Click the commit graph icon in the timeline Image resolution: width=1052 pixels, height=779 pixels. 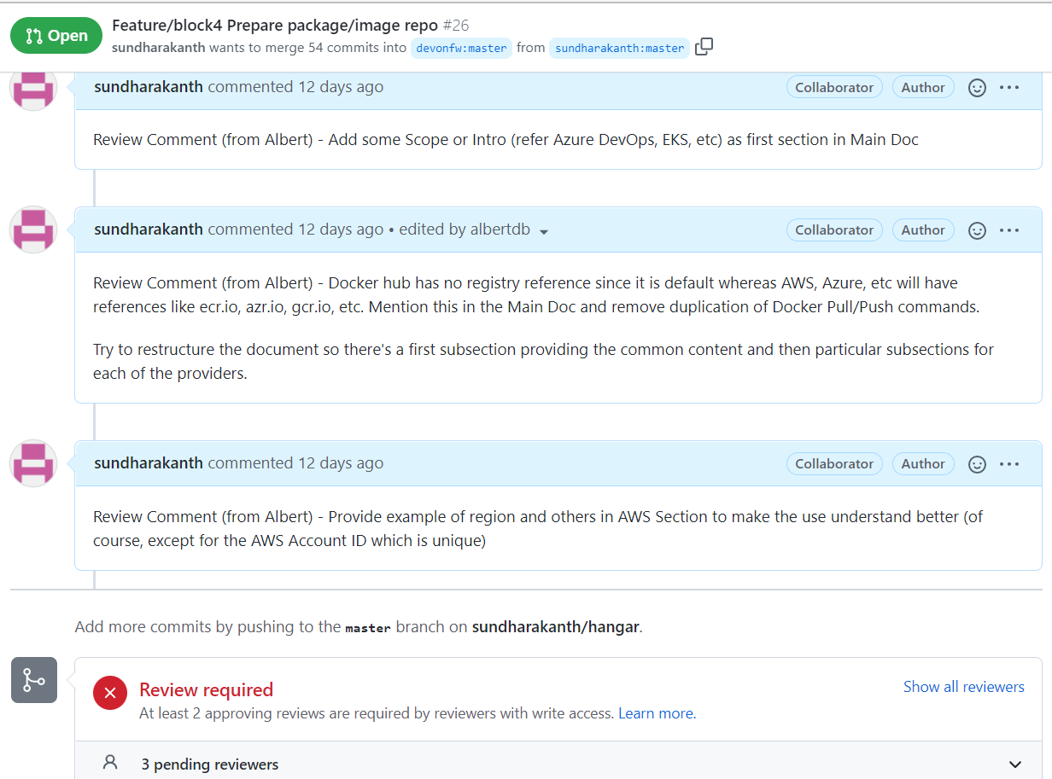point(33,680)
